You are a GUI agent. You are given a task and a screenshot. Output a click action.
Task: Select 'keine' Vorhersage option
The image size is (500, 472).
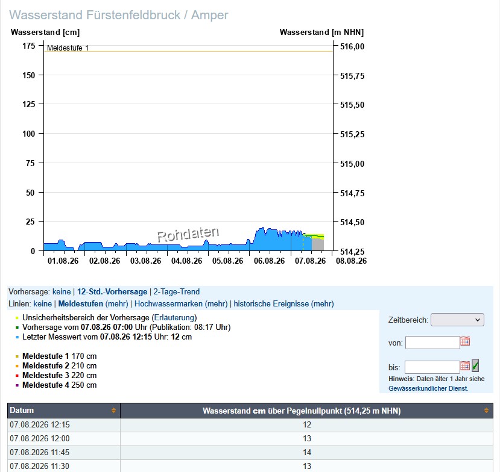[62, 292]
